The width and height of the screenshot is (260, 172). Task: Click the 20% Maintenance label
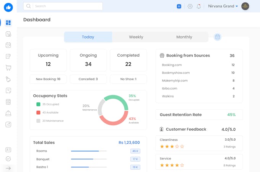tap(89, 107)
